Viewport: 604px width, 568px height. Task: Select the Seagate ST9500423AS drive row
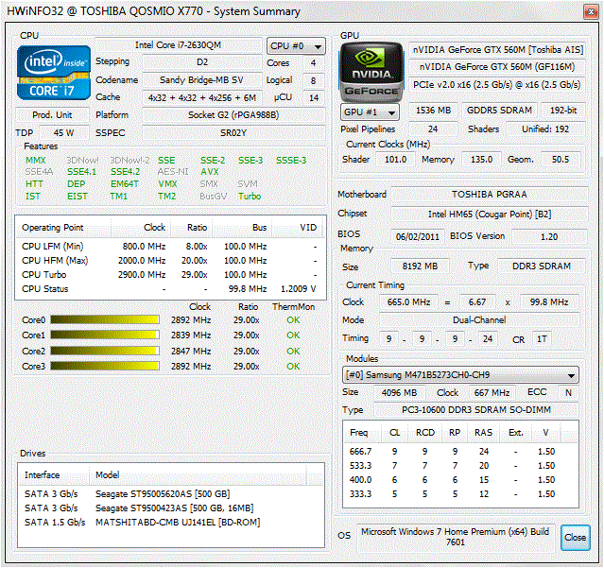[171, 508]
